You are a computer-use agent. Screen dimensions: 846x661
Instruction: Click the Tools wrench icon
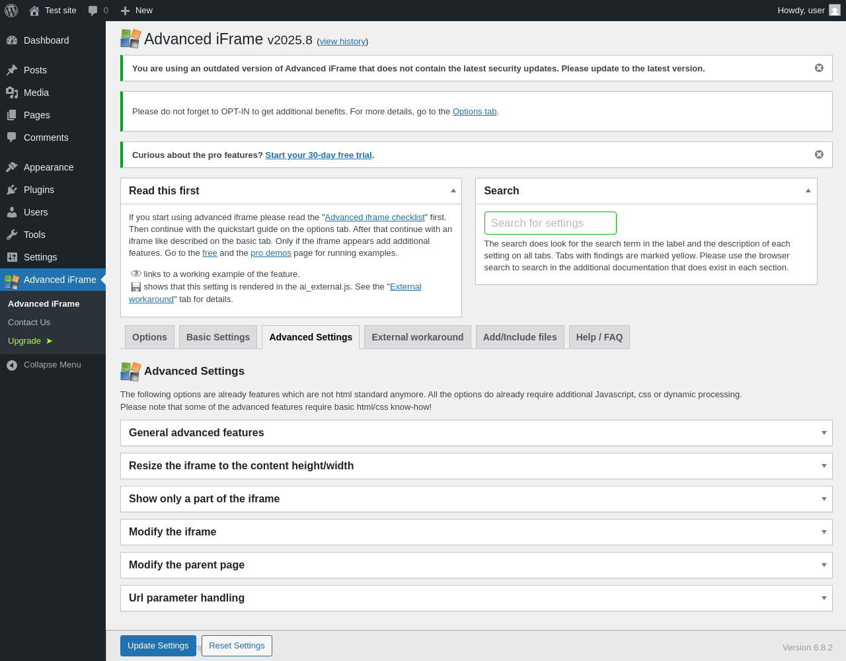click(12, 235)
